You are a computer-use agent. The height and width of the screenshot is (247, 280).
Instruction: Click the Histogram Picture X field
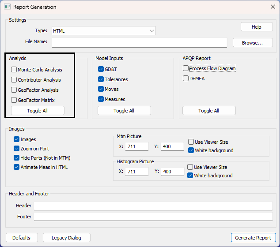[x=137, y=172]
